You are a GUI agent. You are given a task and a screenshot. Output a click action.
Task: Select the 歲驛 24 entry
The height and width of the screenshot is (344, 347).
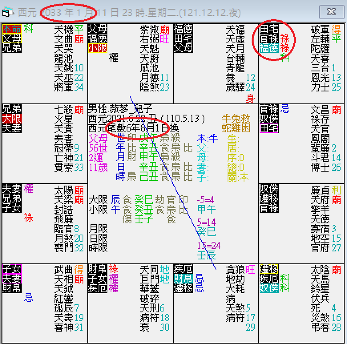coord(240,87)
